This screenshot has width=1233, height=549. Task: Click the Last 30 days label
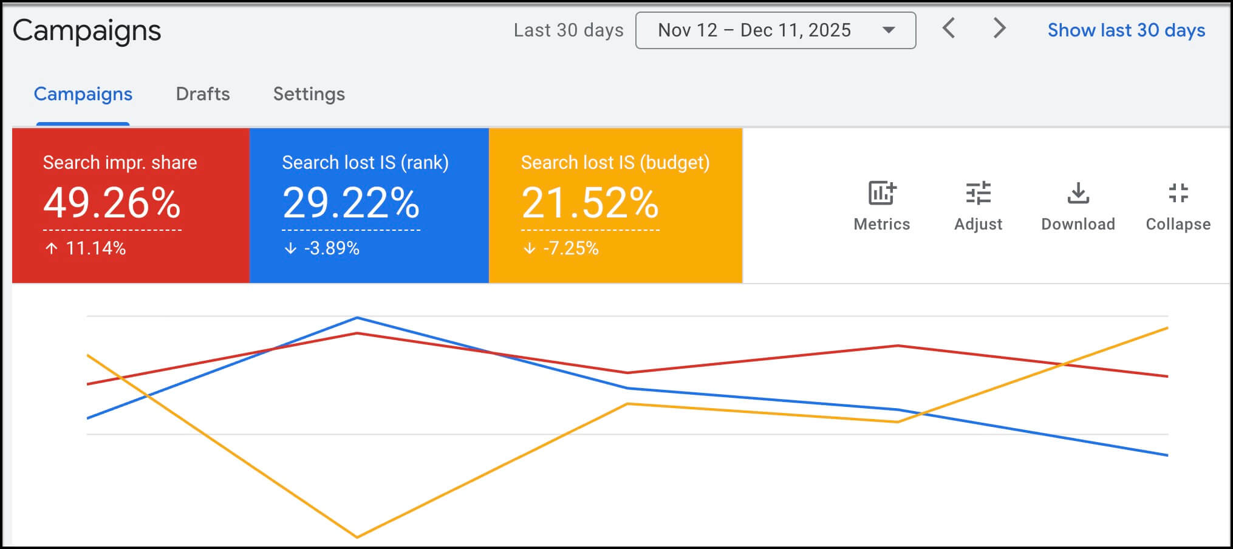[x=569, y=30]
